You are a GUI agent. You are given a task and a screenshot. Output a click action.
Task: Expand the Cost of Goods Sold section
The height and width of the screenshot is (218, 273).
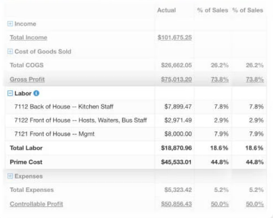10,52
